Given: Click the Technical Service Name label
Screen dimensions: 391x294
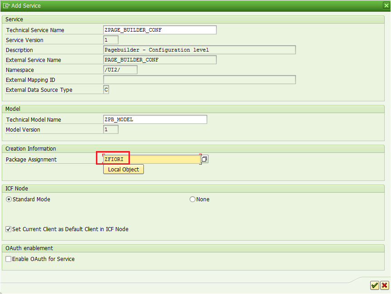Looking at the screenshot, I should pos(35,30).
